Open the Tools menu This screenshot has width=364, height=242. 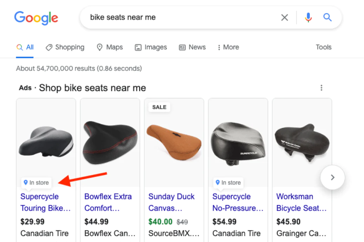(323, 47)
